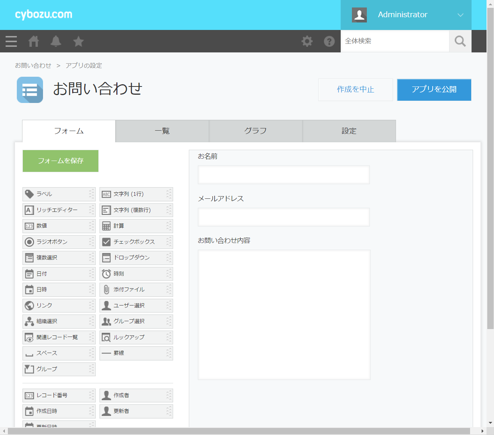Image resolution: width=494 pixels, height=435 pixels.
Task: Click the search magnifier button
Action: pos(460,41)
